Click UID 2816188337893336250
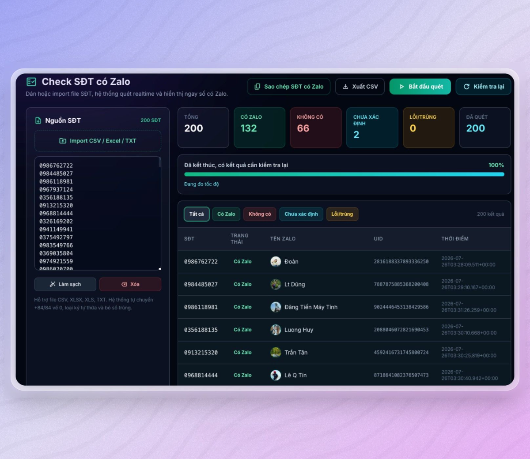Image resolution: width=530 pixels, height=459 pixels. (x=401, y=262)
